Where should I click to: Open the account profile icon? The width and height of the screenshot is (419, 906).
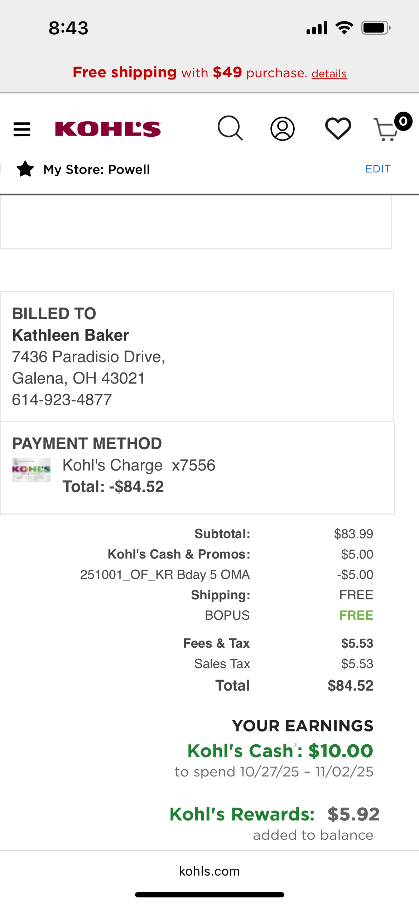[x=283, y=128]
